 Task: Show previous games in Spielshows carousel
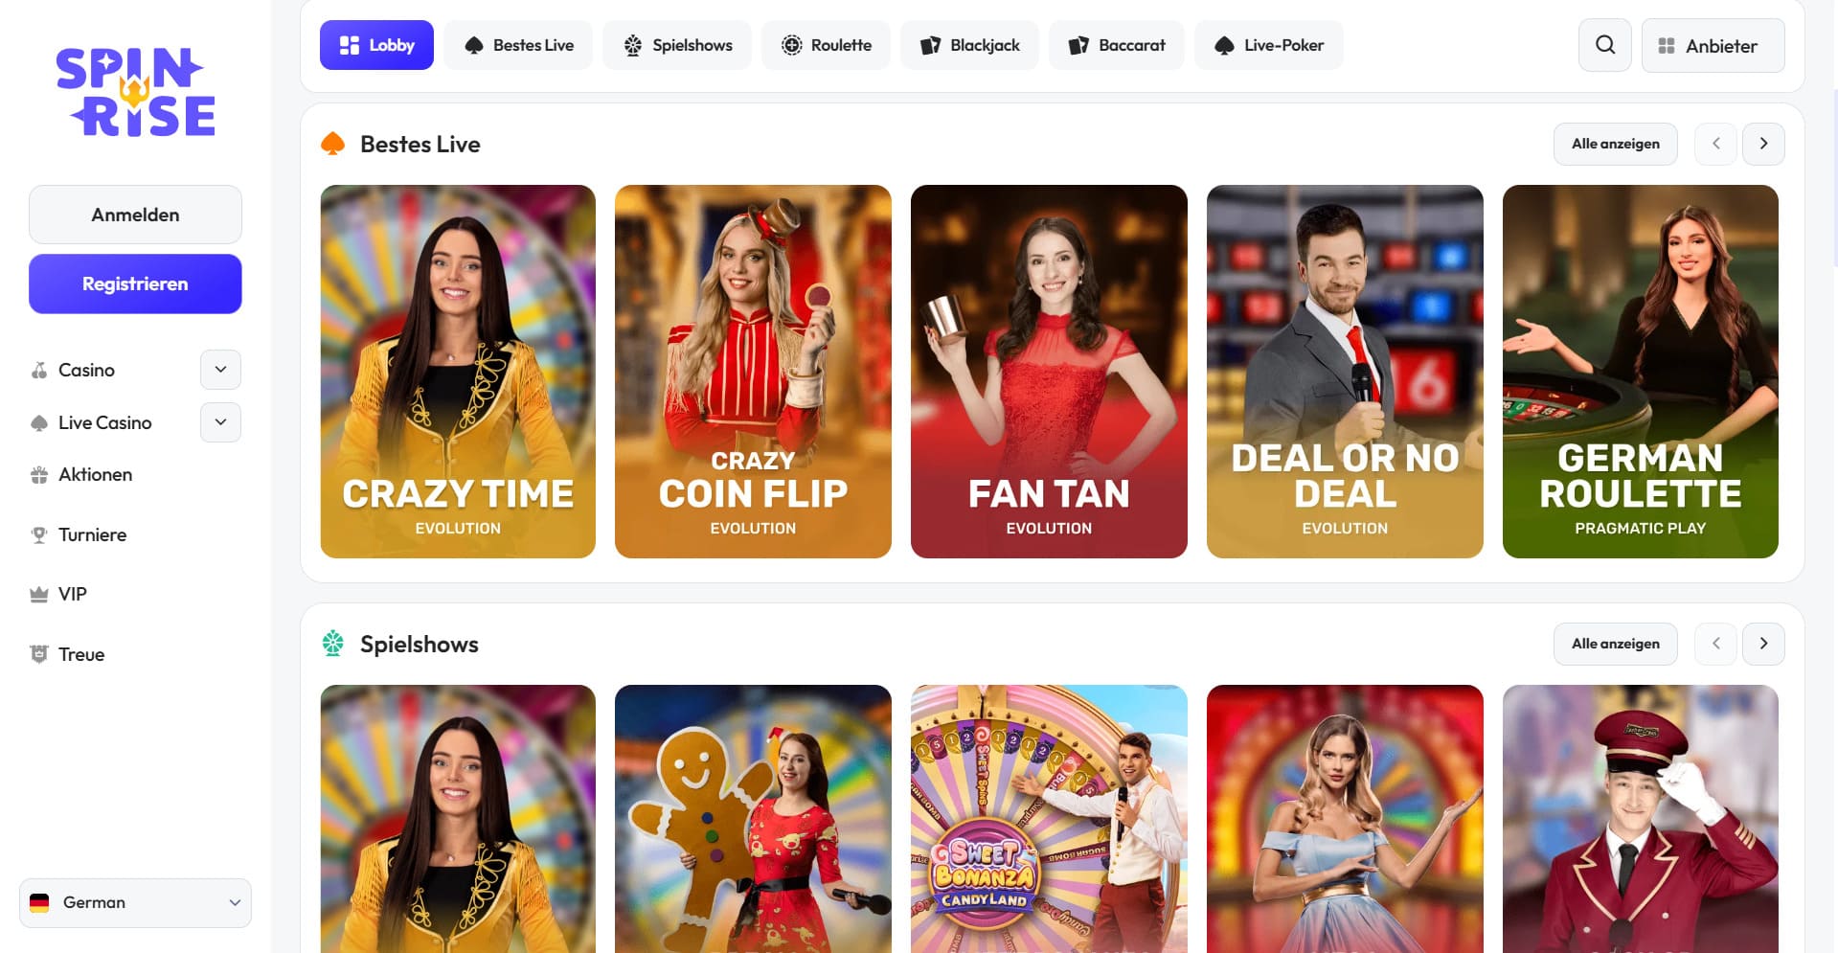click(1715, 644)
